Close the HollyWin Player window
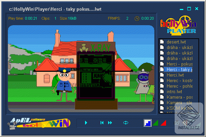206x137 pixels. (x=197, y=9)
